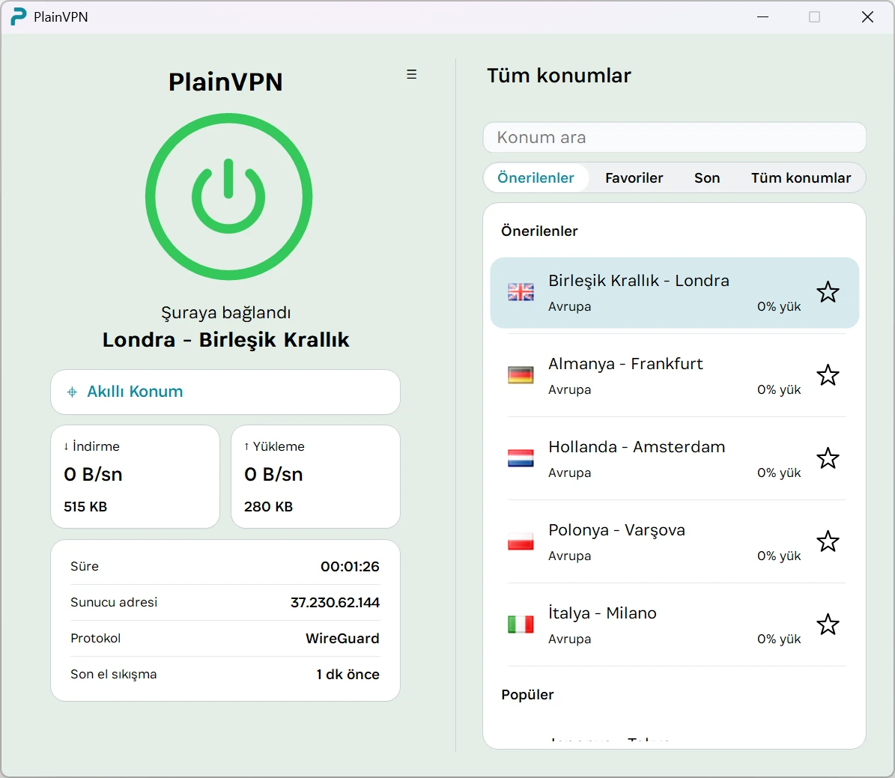The image size is (895, 778).
Task: Favorite the İtalya - Milano star
Action: click(x=828, y=624)
